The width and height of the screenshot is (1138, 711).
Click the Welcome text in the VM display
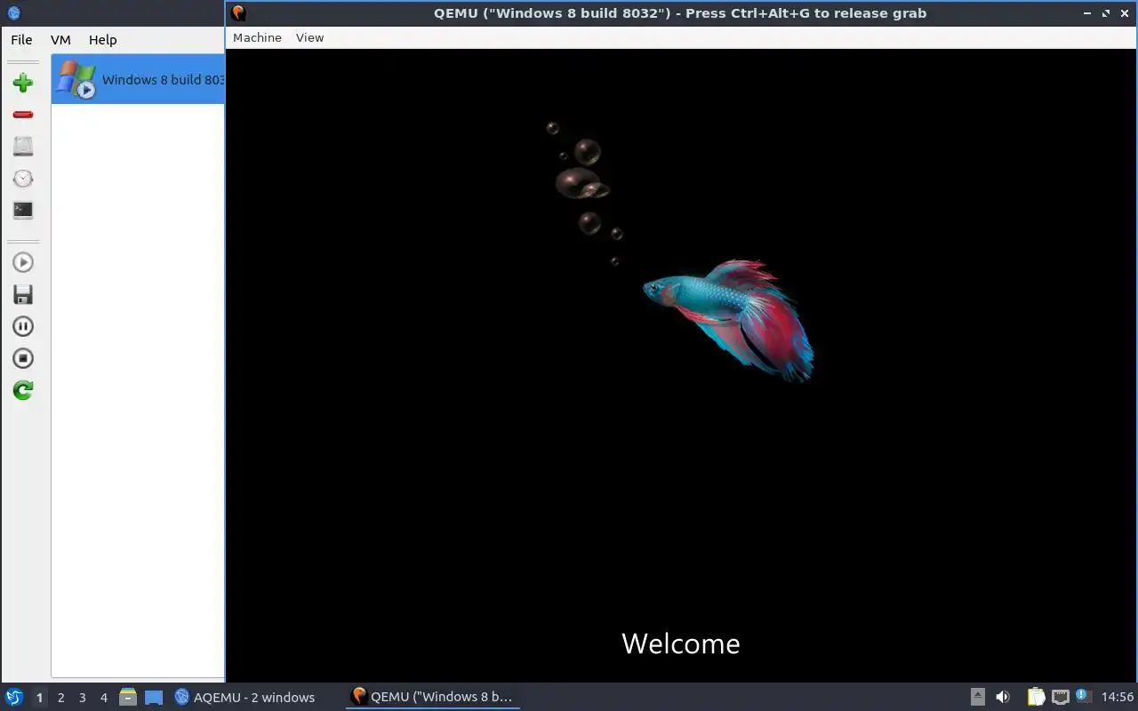pyautogui.click(x=681, y=643)
